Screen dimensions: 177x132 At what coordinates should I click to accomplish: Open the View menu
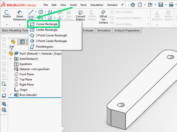63,5
